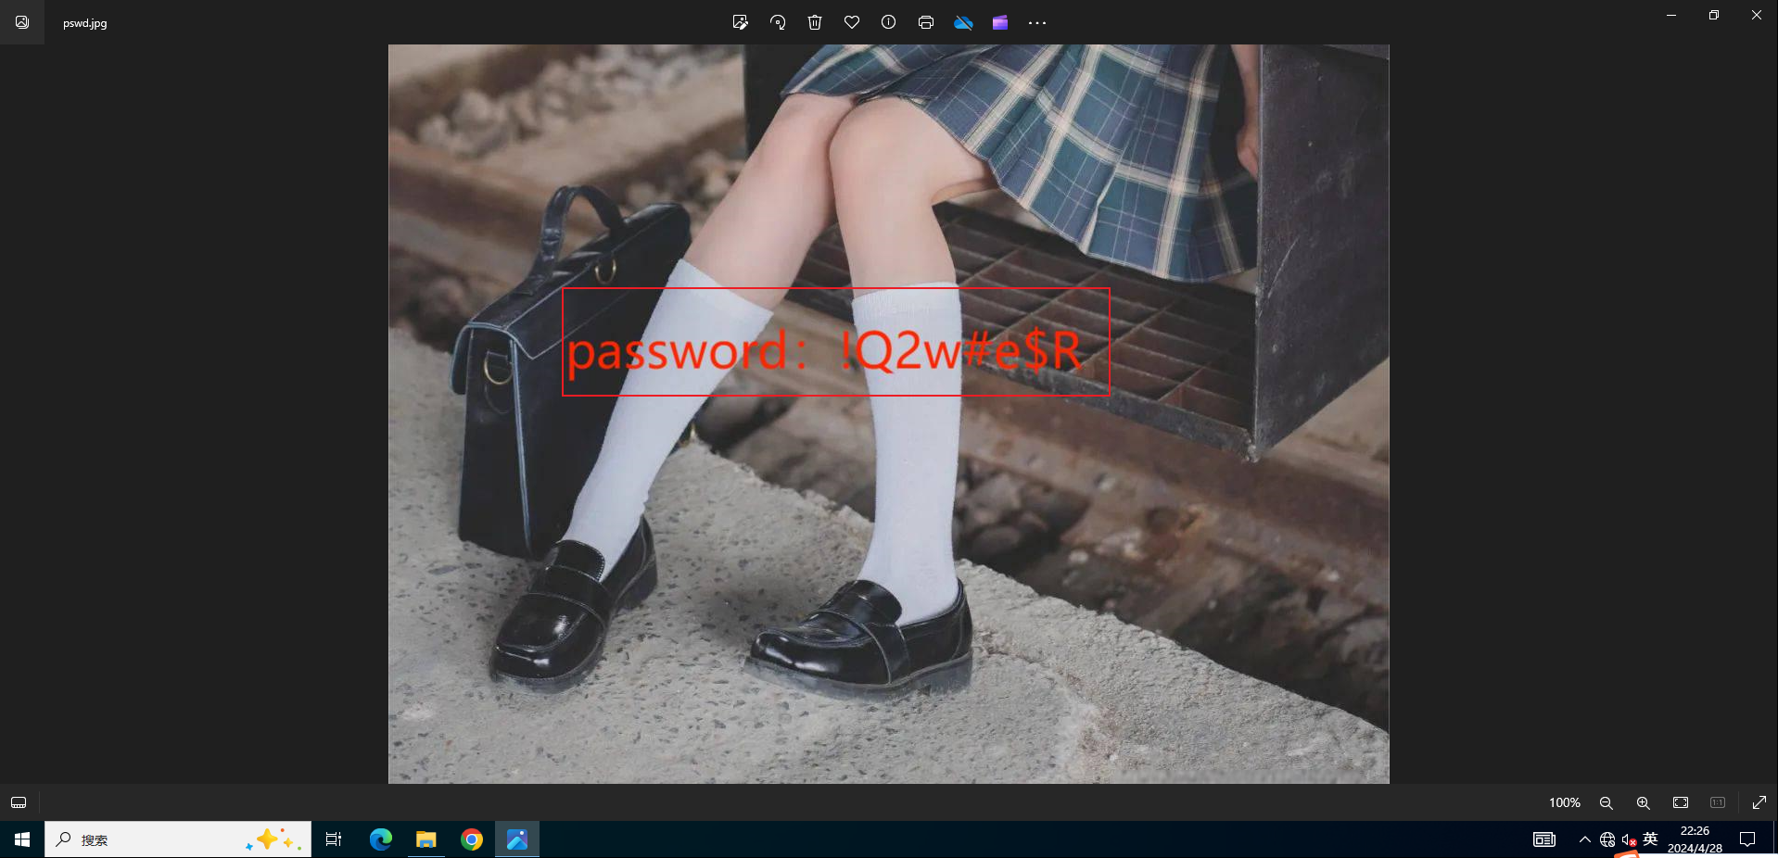1778x858 pixels.
Task: Rotate the photo using the rotate icon
Action: point(778,22)
